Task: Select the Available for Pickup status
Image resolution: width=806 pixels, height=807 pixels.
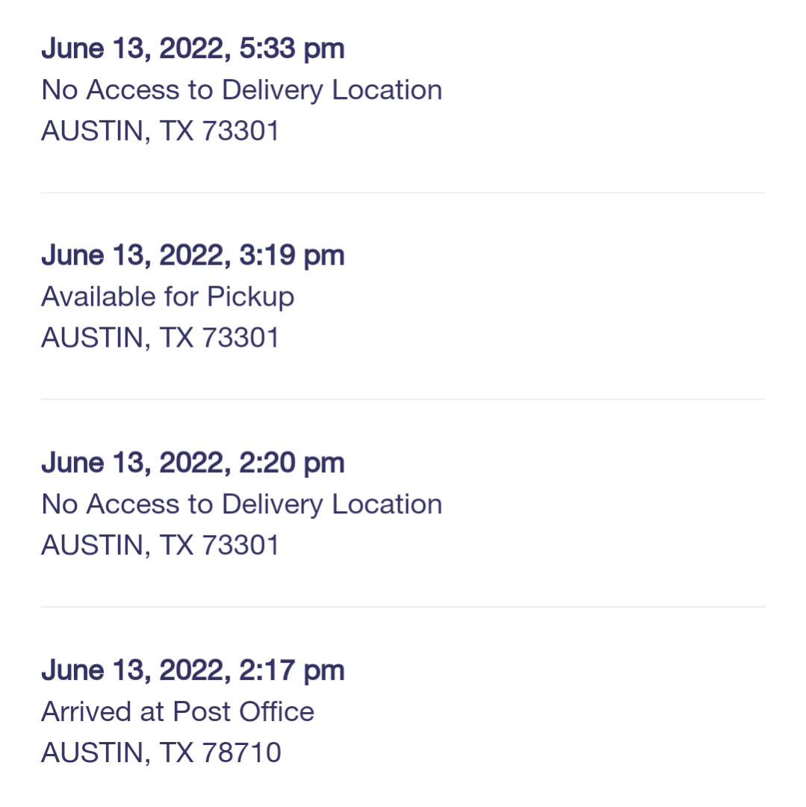Action: (167, 297)
